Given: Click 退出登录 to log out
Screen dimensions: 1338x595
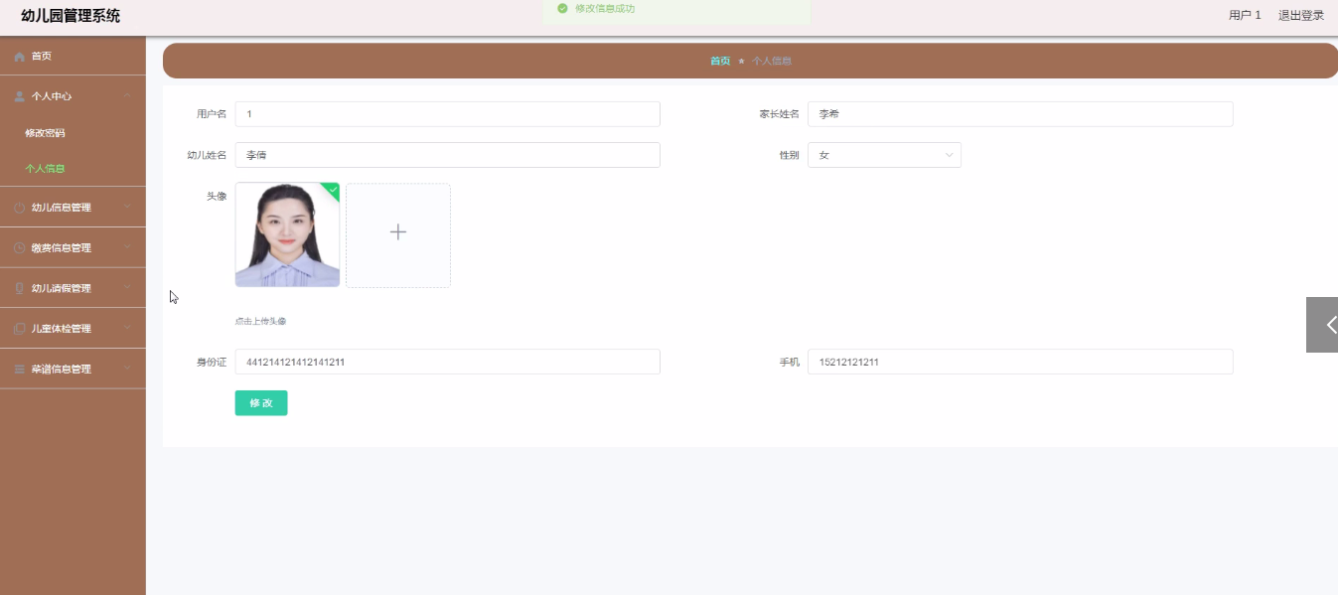Looking at the screenshot, I should click(x=1300, y=15).
